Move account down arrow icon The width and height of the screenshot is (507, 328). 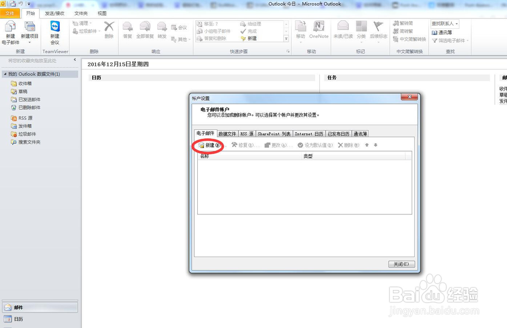[x=375, y=145]
